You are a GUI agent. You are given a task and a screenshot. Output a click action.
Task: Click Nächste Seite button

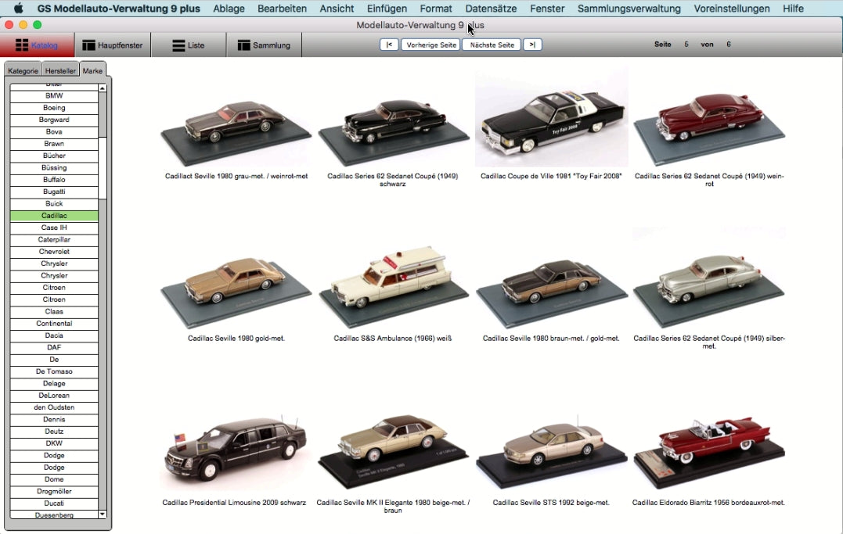492,45
